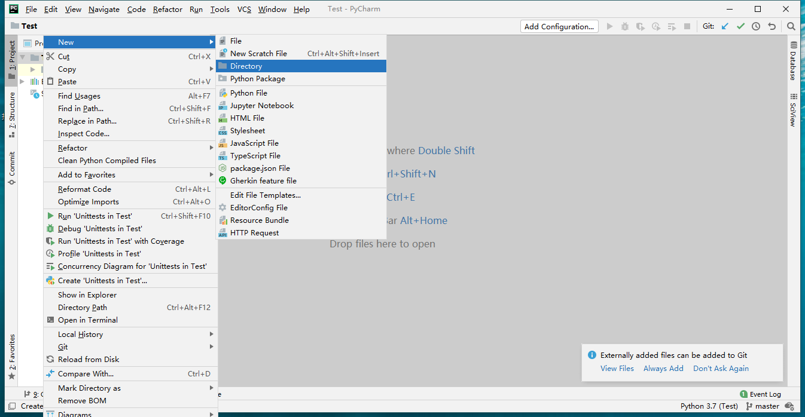805x417 pixels.
Task: Click the JavaScript File icon
Action: pos(222,143)
